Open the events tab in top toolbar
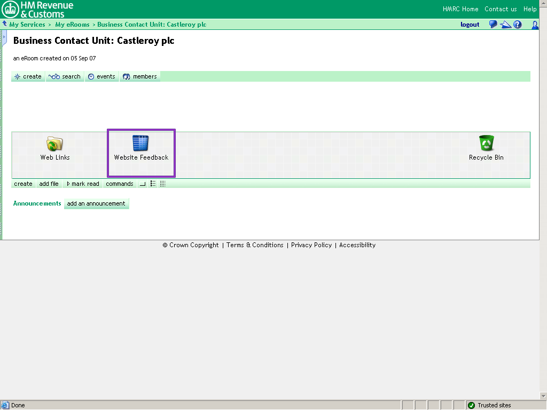The image size is (547, 410). (101, 76)
